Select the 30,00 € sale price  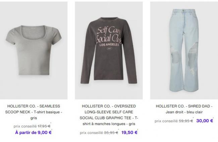[205, 121]
